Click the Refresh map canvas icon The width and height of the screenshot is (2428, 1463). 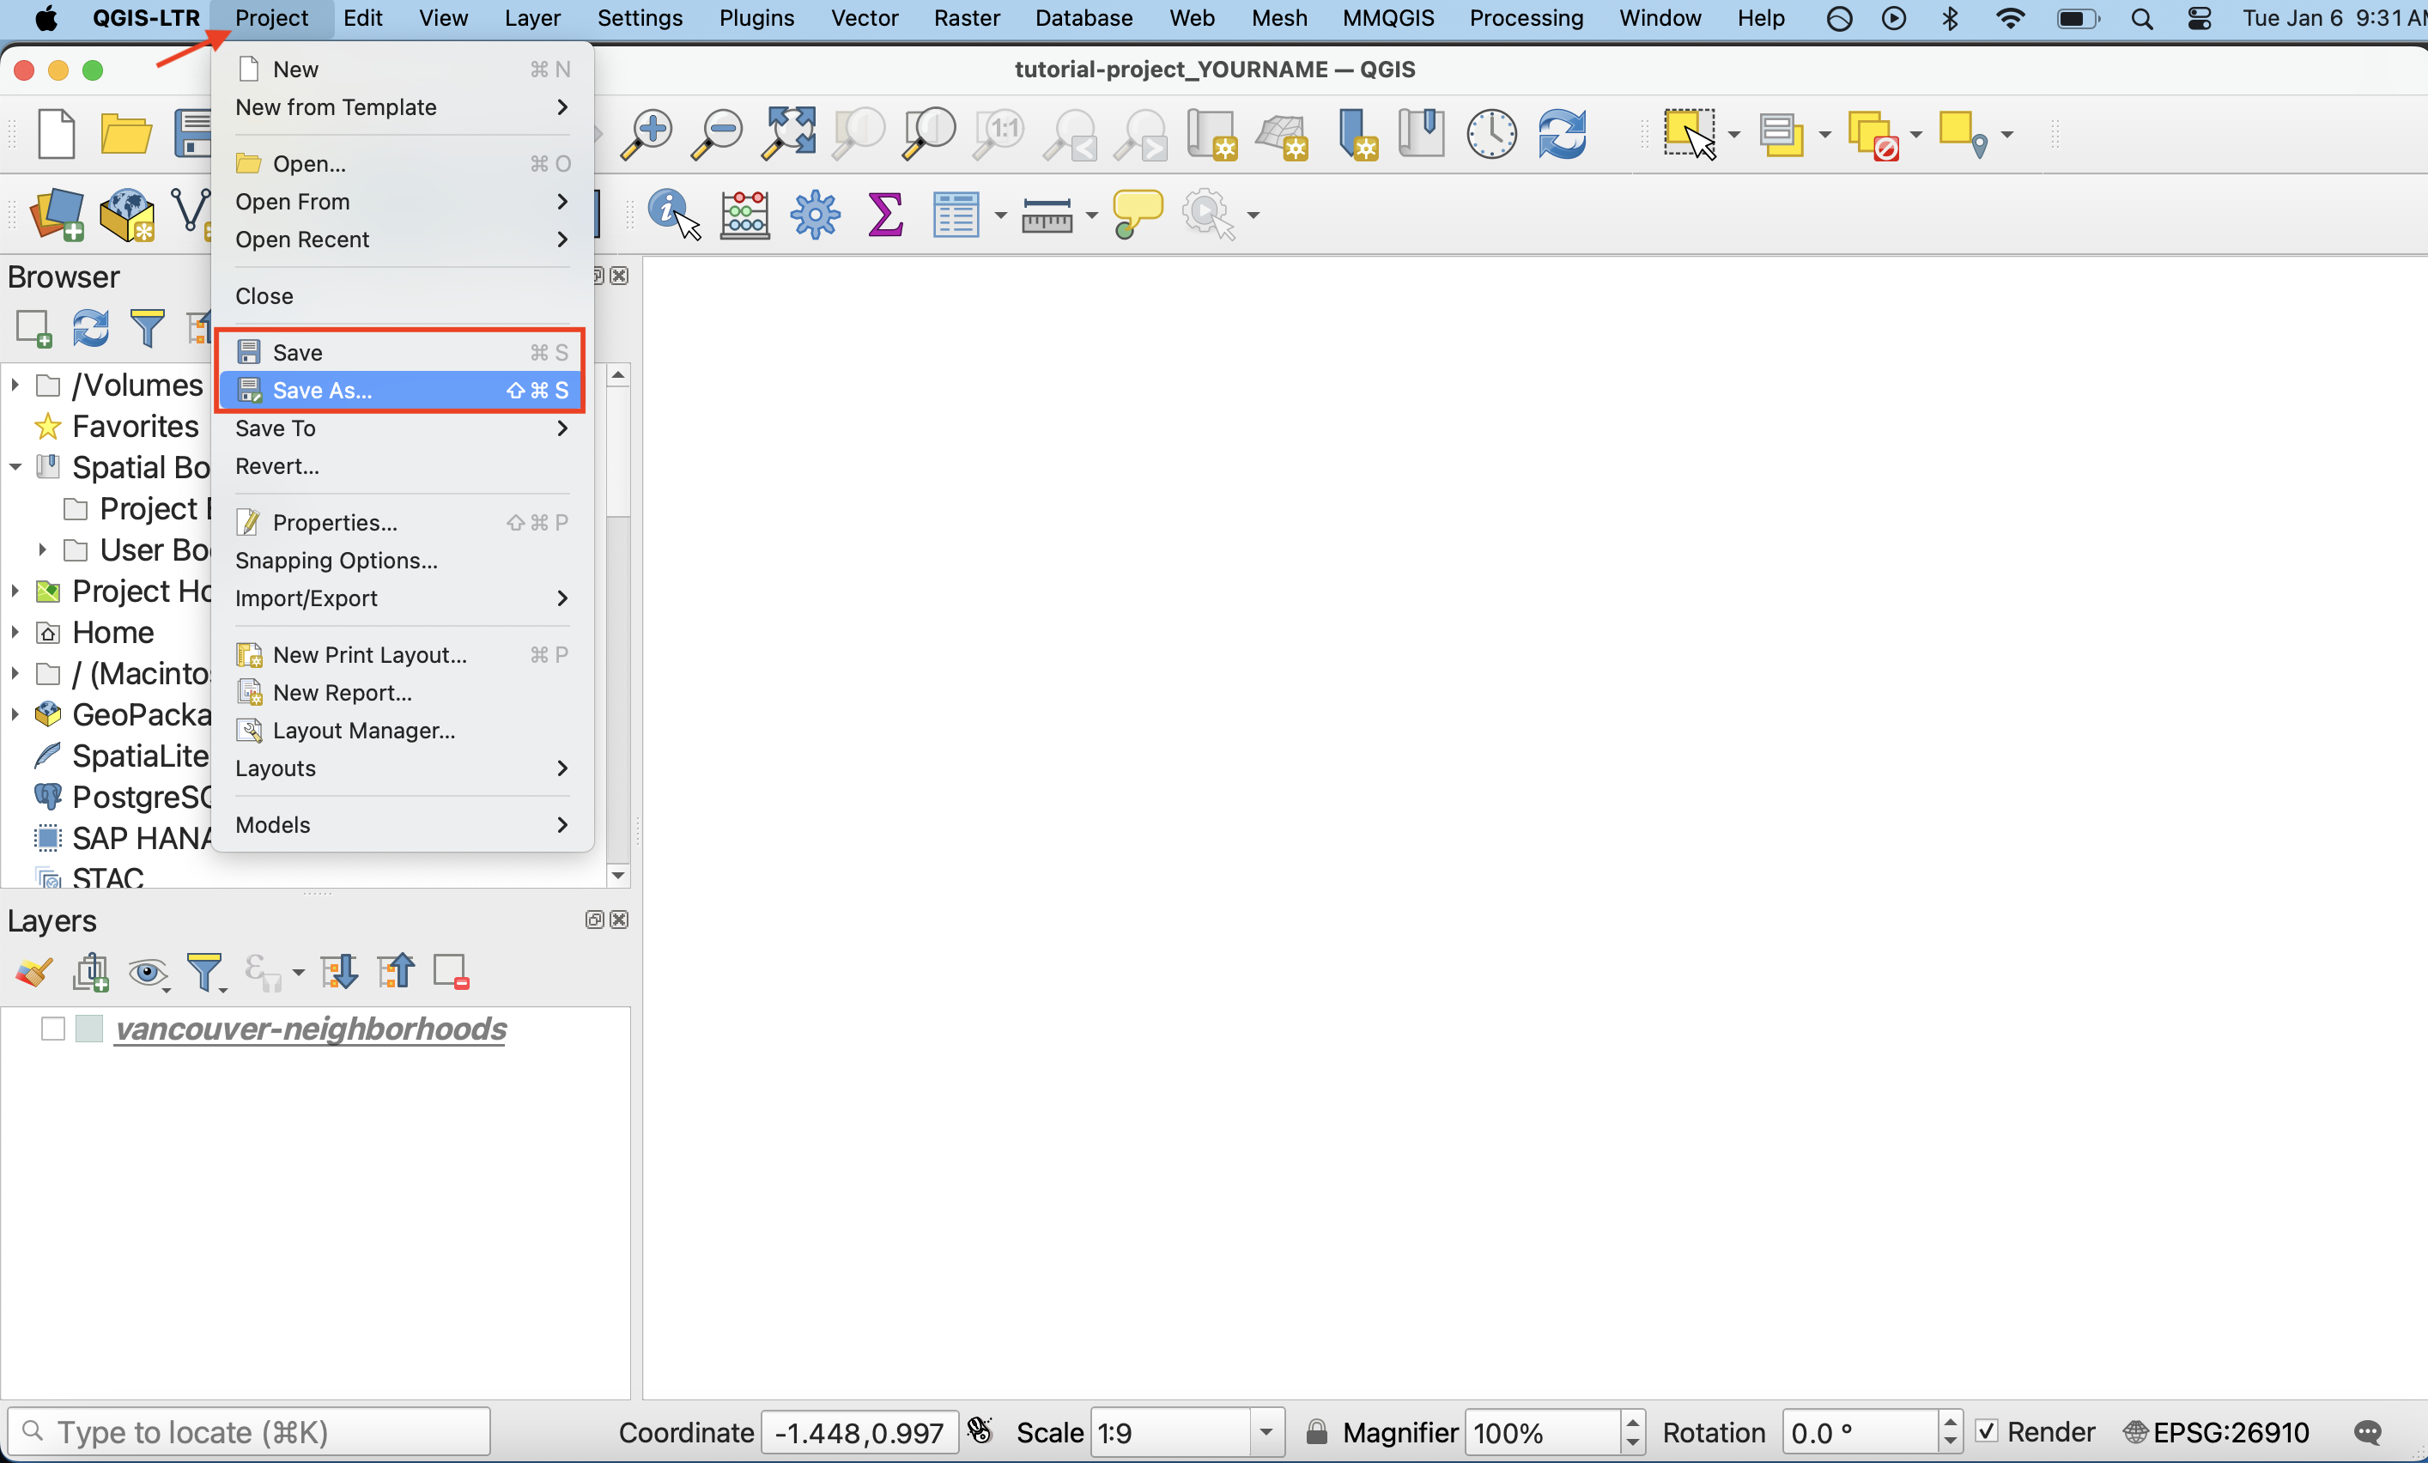[1562, 134]
